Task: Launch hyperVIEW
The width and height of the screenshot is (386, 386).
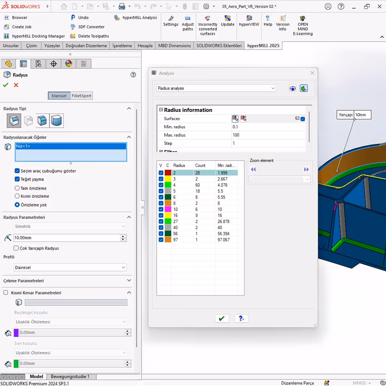Action: [249, 21]
